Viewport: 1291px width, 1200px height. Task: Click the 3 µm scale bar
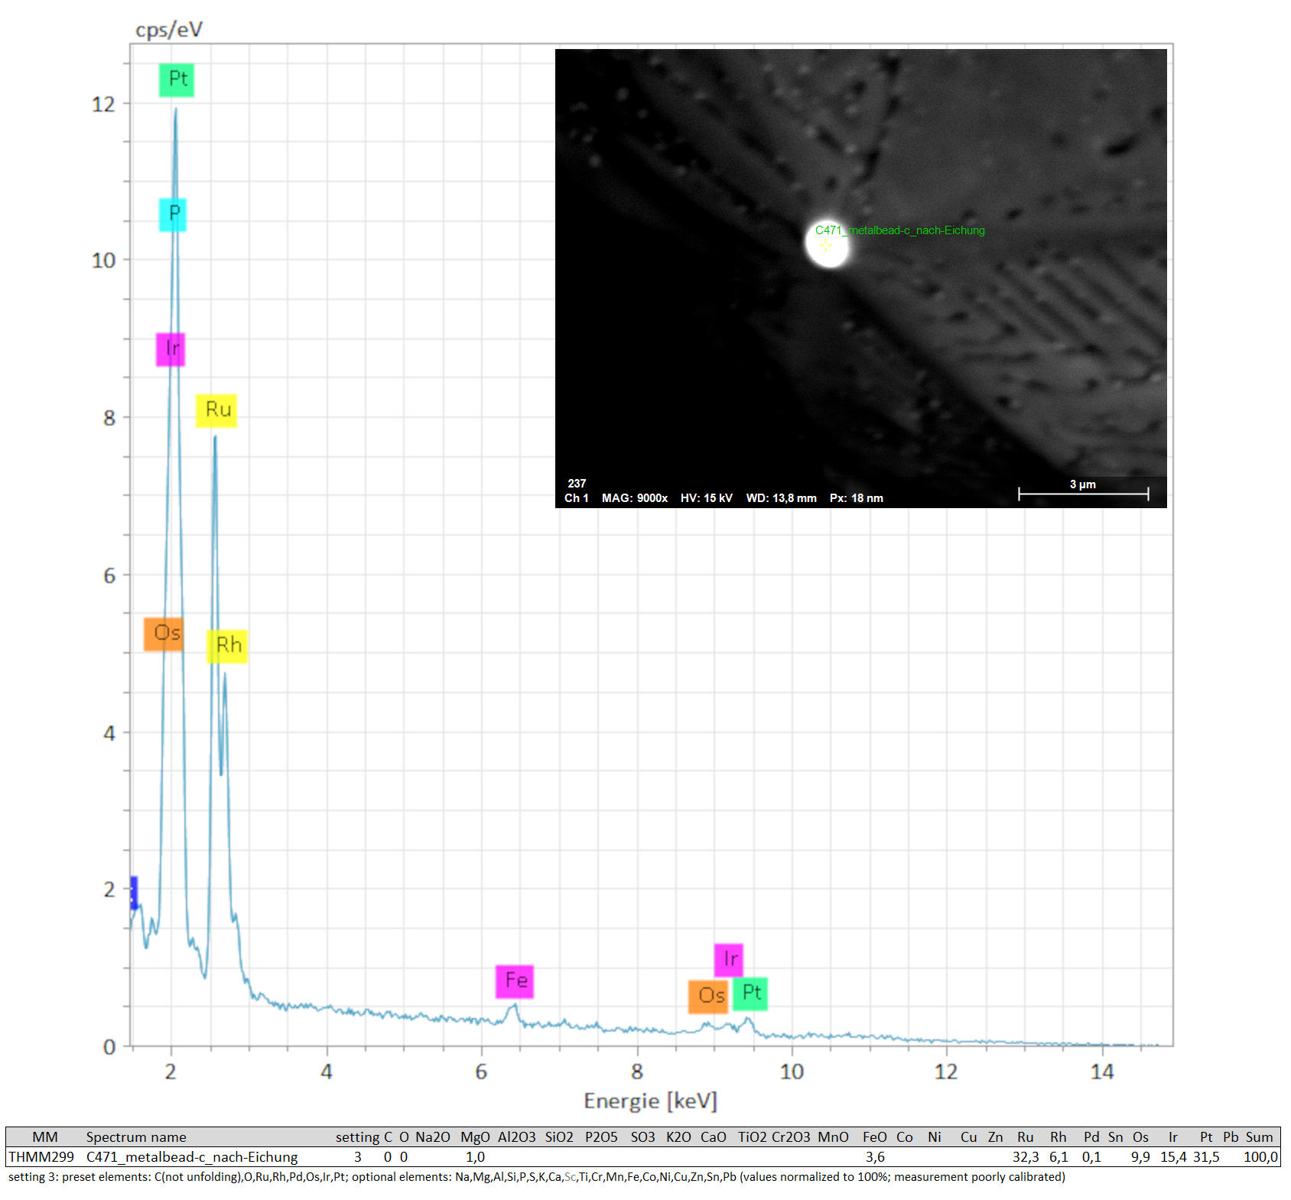(x=1083, y=494)
